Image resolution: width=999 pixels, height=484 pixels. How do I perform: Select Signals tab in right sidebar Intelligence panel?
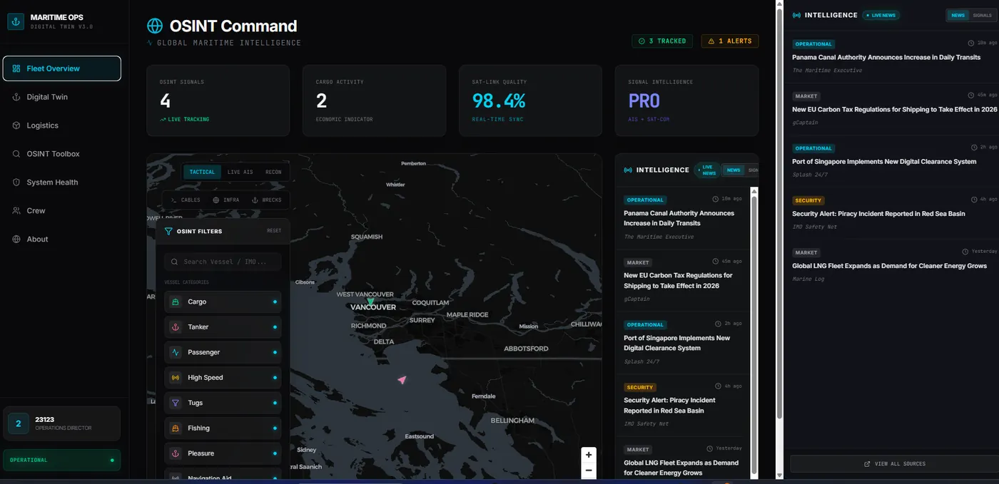(x=982, y=15)
